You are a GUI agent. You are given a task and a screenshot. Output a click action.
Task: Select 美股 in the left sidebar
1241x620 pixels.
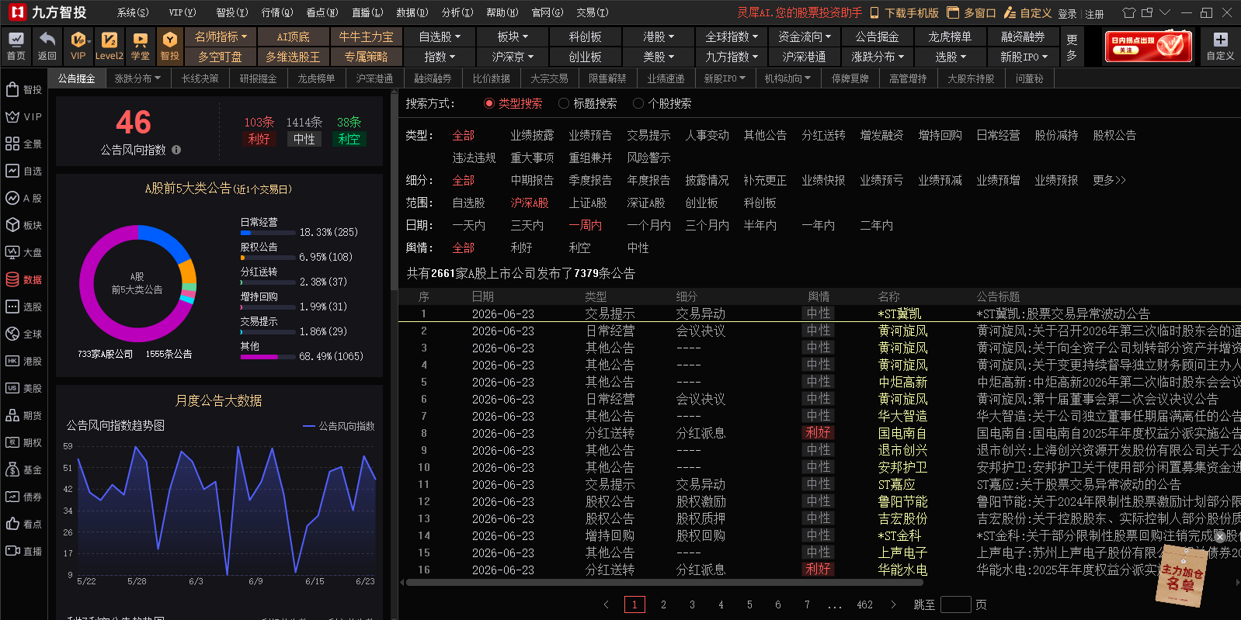[23, 389]
